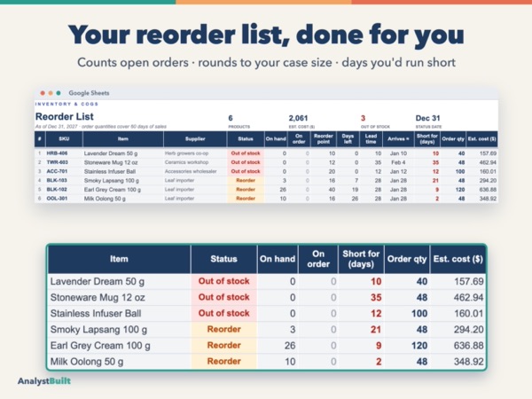Select SKU cell 'HRB-406'
The height and width of the screenshot is (399, 532).
point(57,153)
